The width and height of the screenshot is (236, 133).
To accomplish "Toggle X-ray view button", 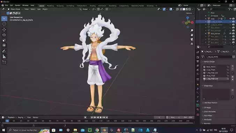I will 177,9.
